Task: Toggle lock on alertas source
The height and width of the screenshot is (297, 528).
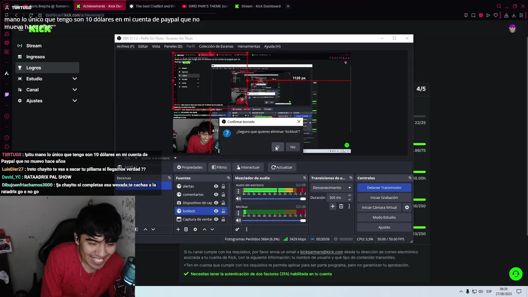Action: [223, 186]
